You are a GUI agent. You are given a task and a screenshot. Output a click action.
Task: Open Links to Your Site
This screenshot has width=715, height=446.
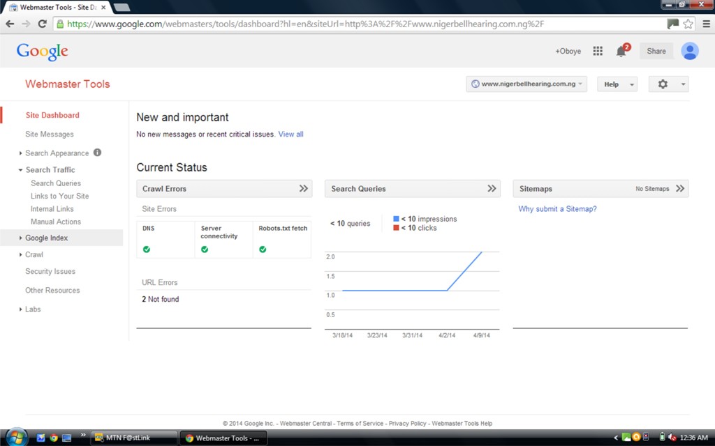[x=60, y=196]
